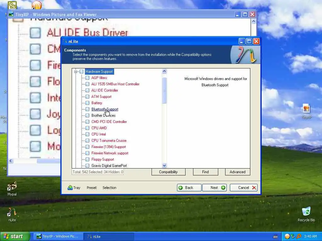Click the system clock showing 3:40 AM
Image resolution: width=322 pixels, height=241 pixels.
coord(310,236)
